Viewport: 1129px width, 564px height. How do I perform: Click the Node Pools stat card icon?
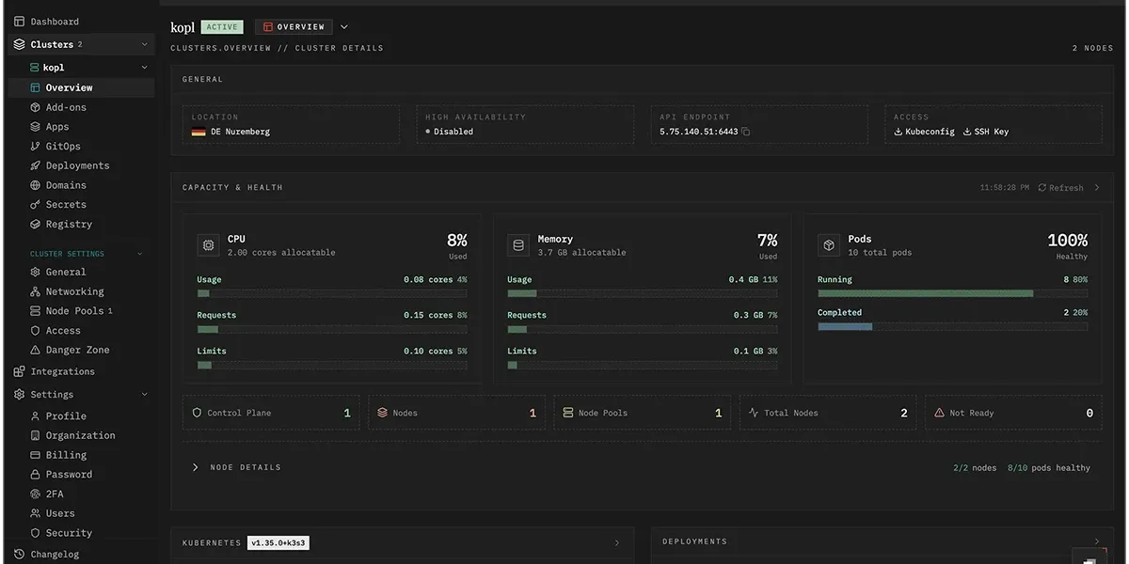tap(568, 413)
